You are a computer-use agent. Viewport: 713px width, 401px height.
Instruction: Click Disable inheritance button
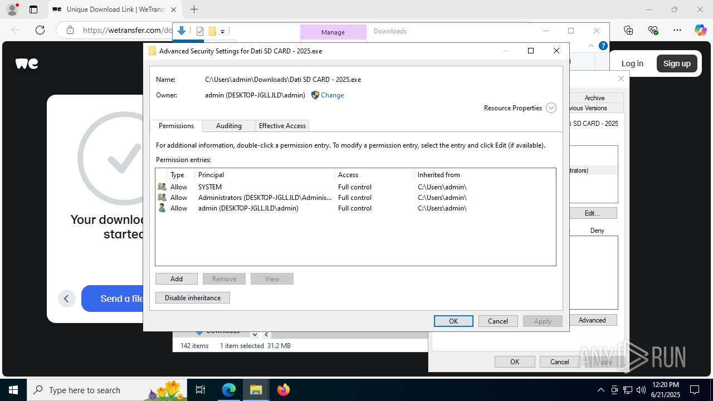193,298
